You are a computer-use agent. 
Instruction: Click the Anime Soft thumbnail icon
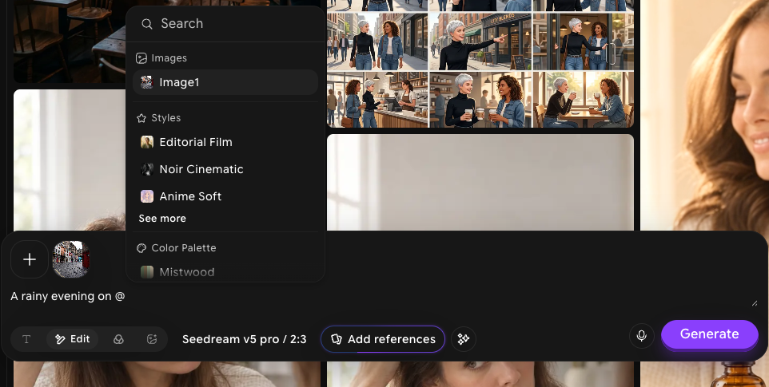pos(147,196)
